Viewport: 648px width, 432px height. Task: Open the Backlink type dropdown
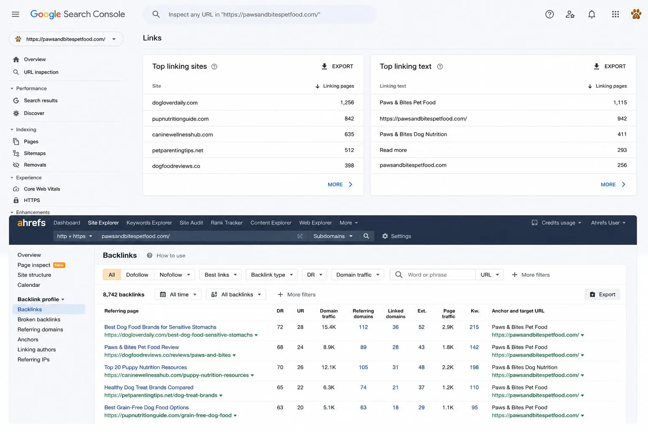(x=272, y=275)
